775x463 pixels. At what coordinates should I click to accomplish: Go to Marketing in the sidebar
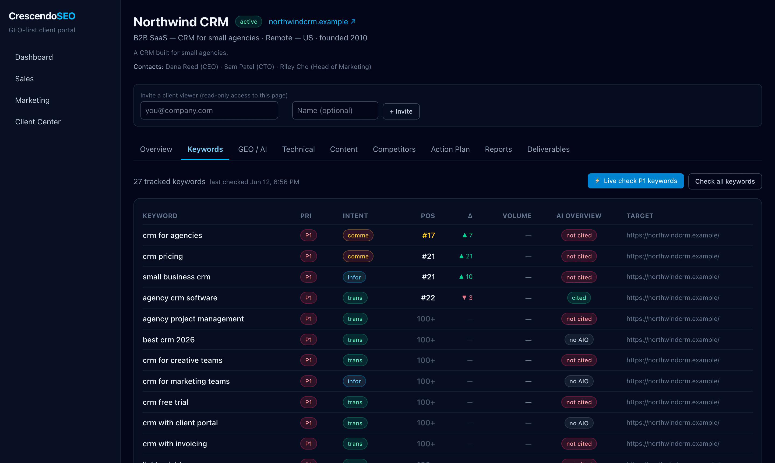[33, 100]
